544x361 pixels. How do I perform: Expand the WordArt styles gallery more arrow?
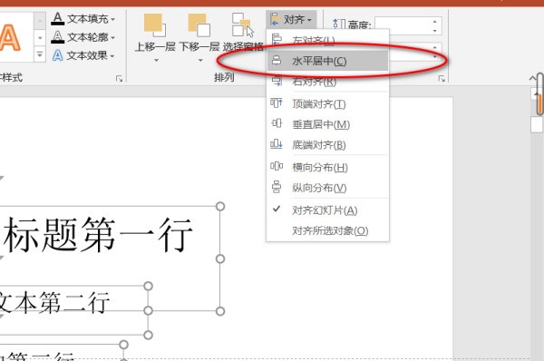[x=40, y=54]
